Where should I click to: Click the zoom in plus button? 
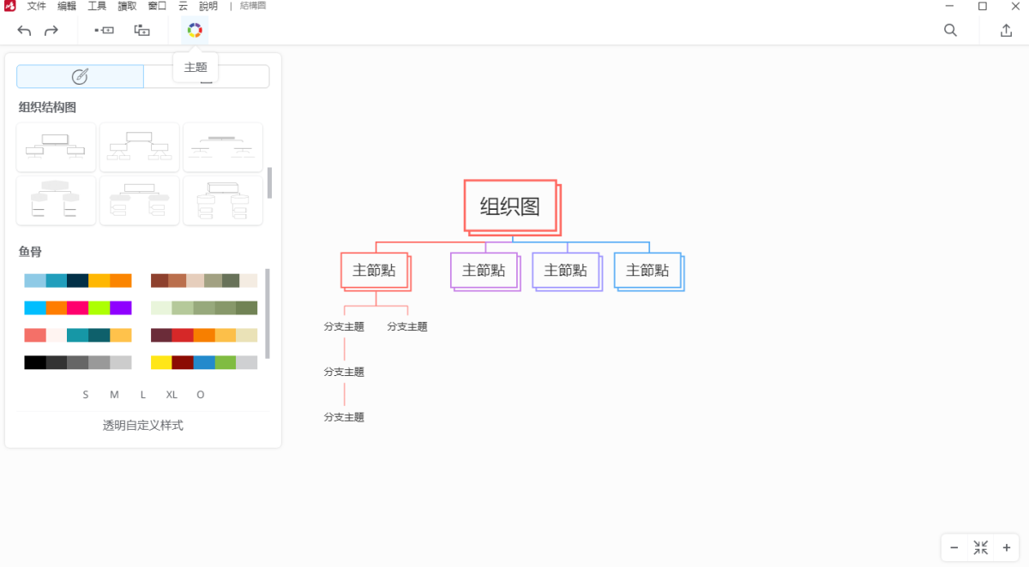pos(1007,547)
